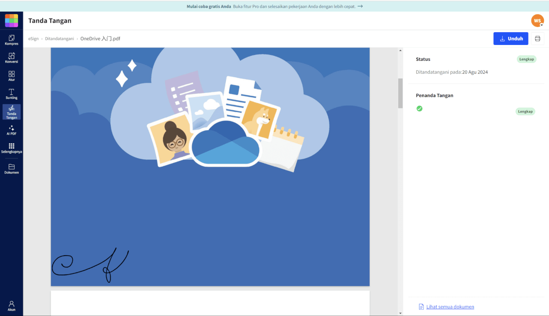Select the Konversi tool icon
Viewport: 549px width, 316px height.
point(12,58)
